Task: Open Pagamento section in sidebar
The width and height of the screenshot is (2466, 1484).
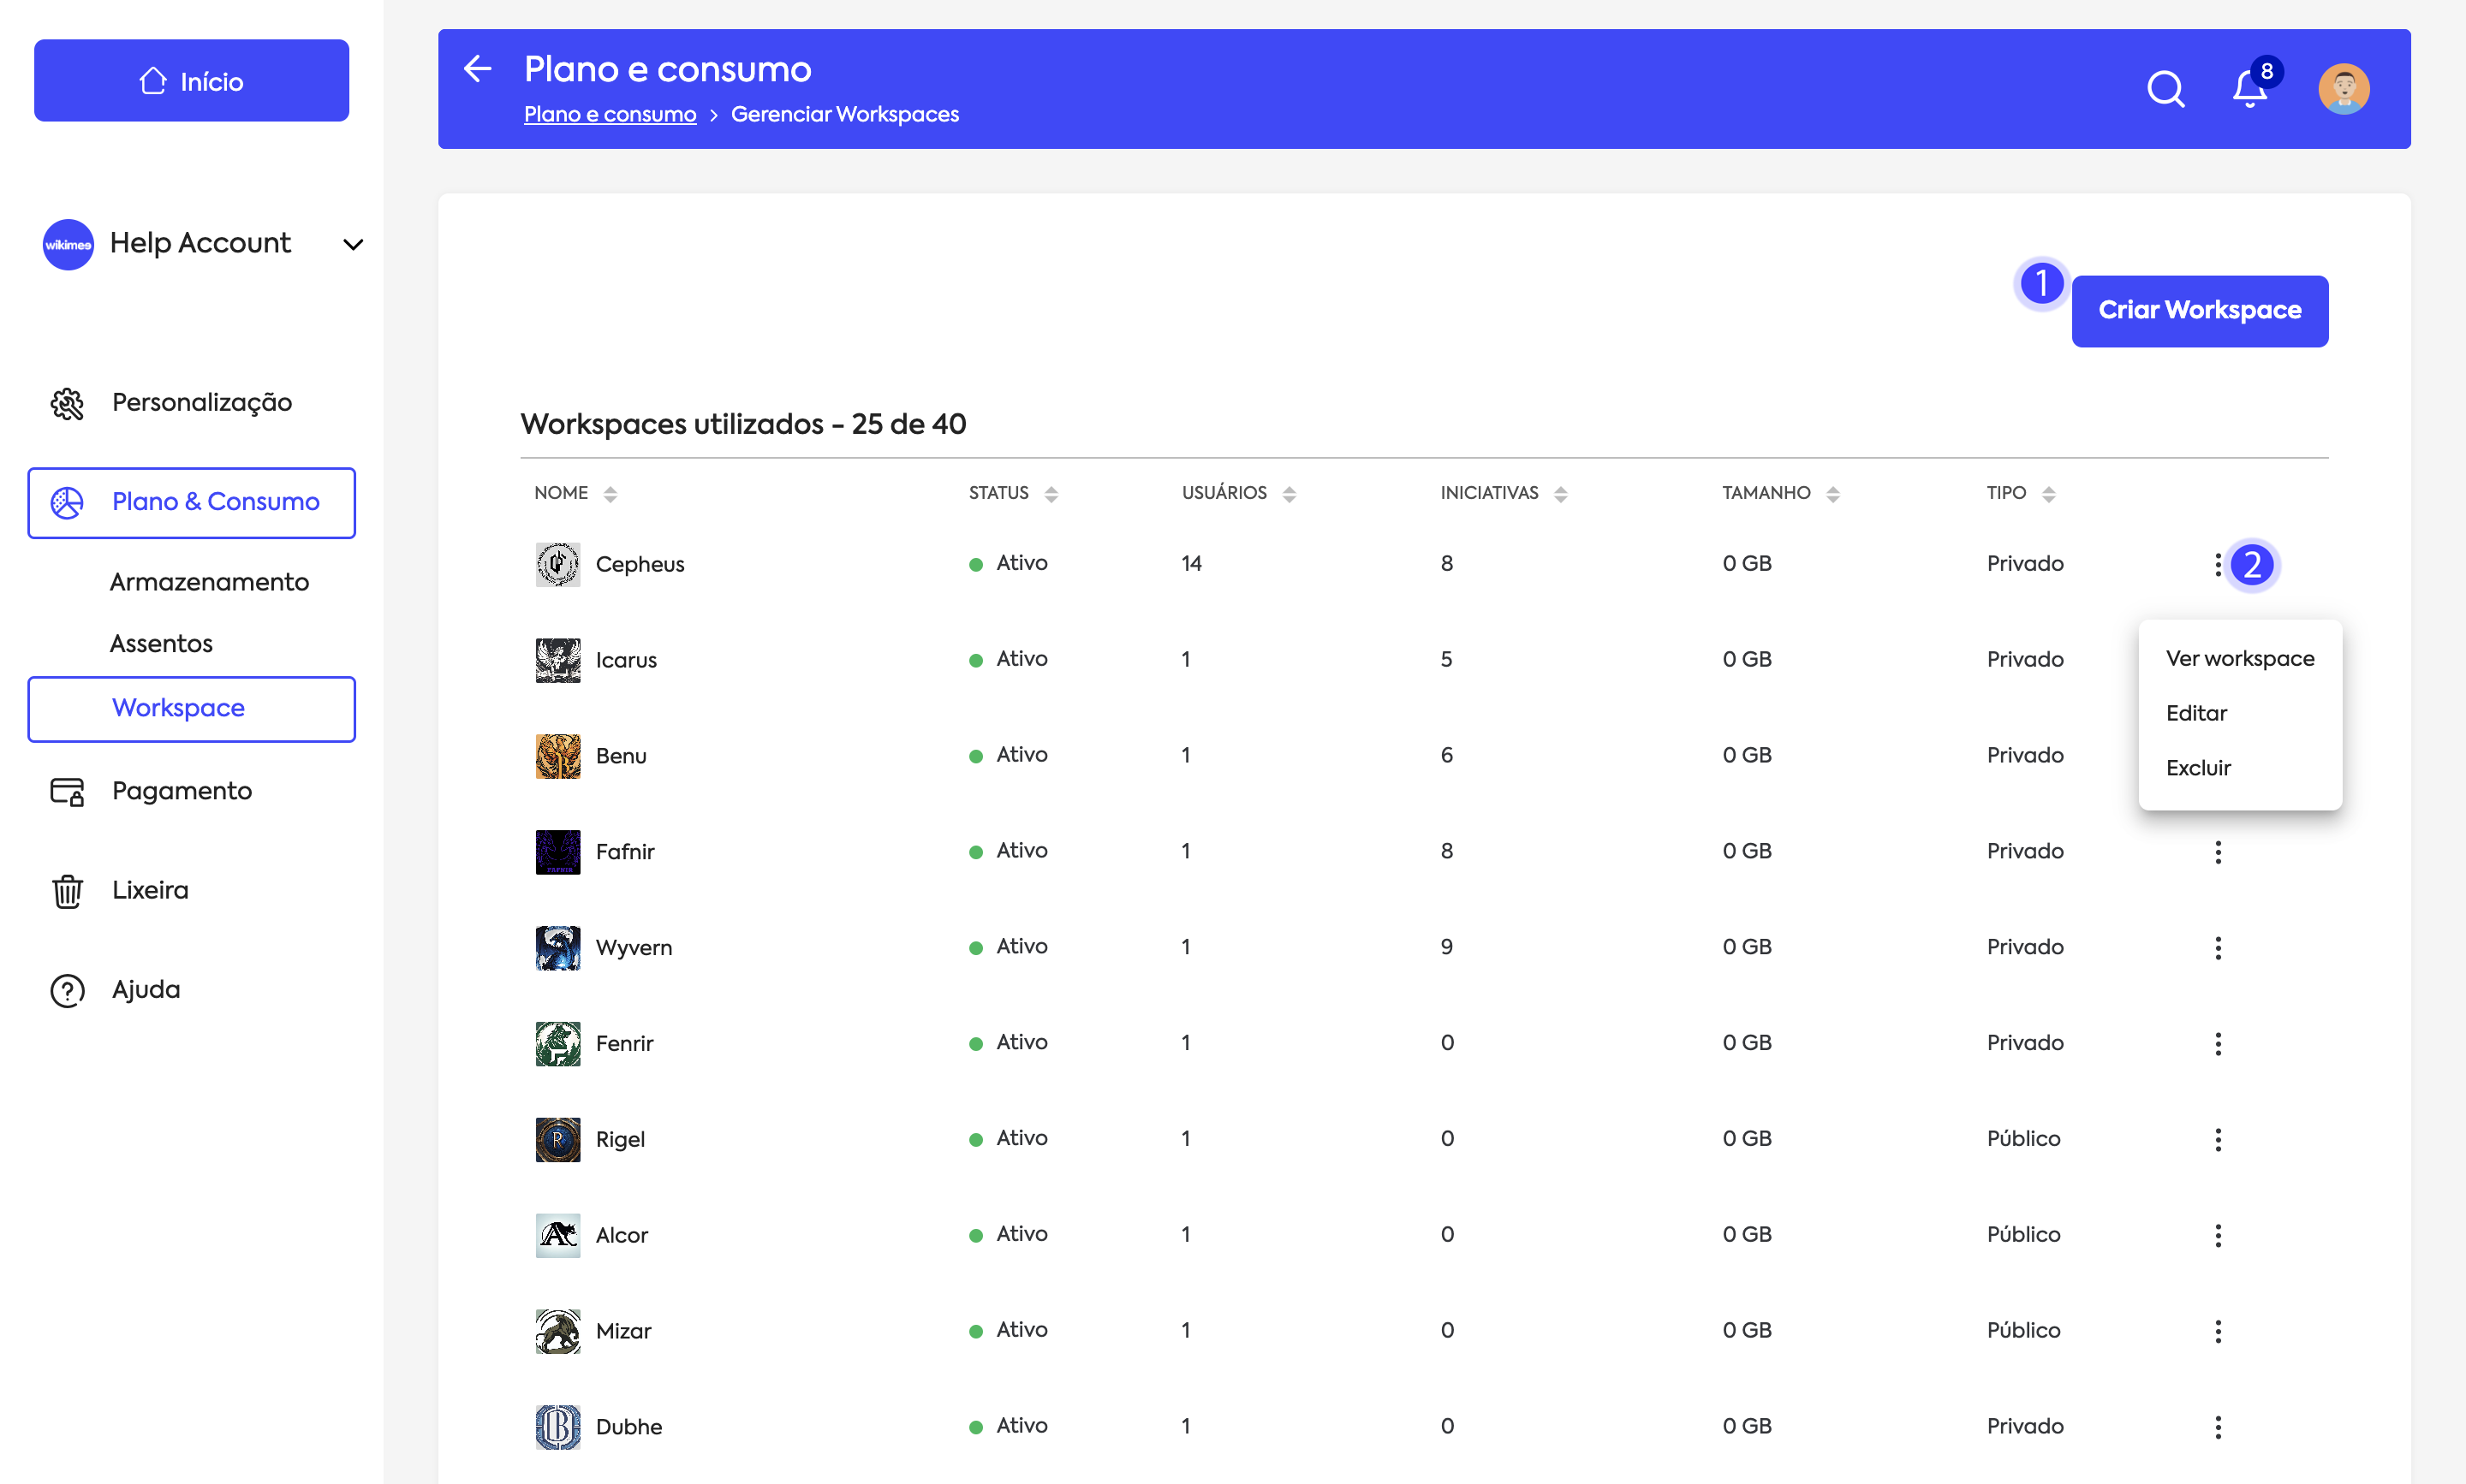Action: point(181,791)
